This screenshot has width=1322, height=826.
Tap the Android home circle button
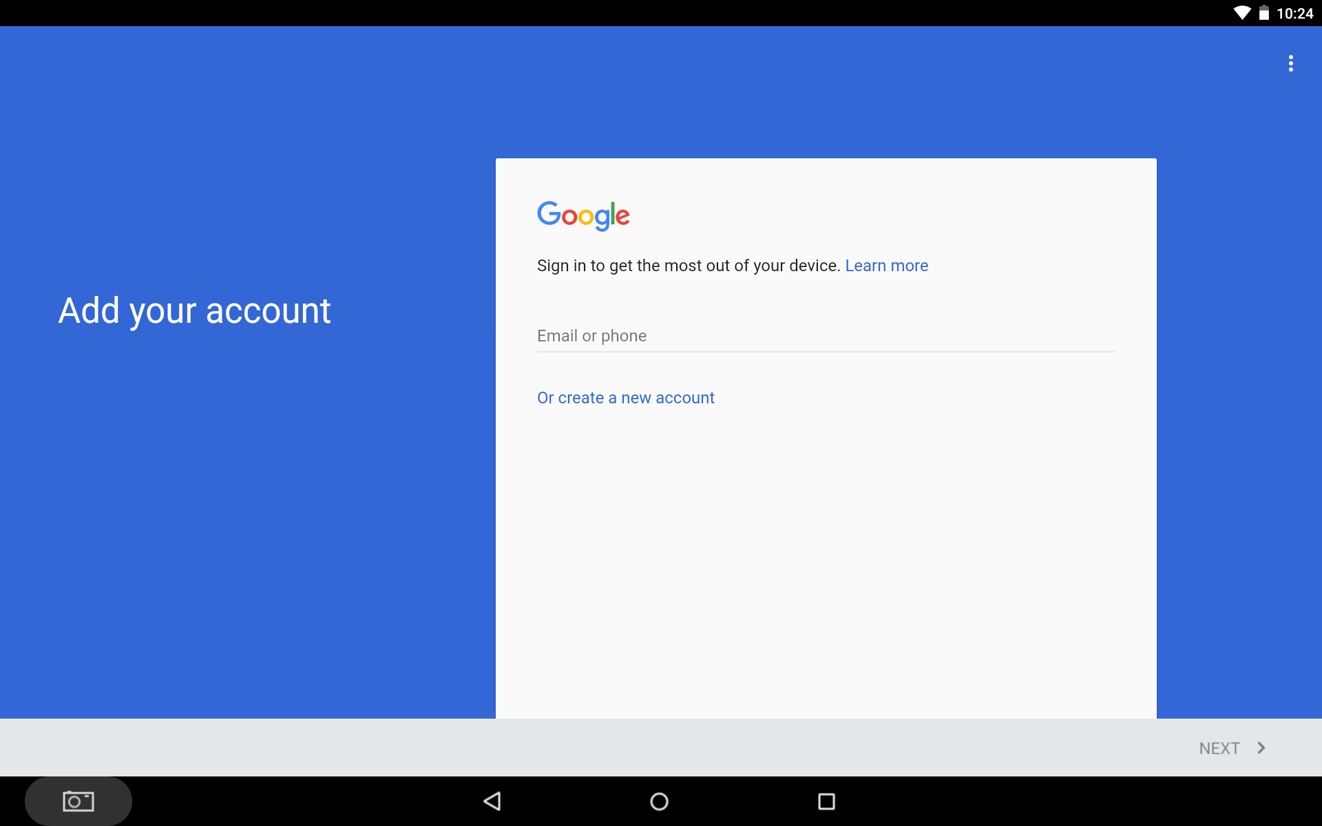(659, 801)
